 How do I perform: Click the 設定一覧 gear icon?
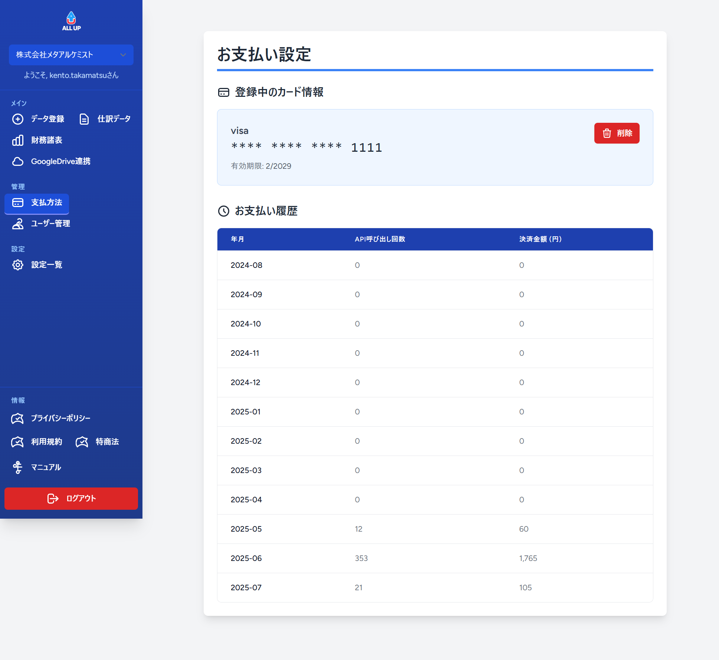click(x=18, y=265)
